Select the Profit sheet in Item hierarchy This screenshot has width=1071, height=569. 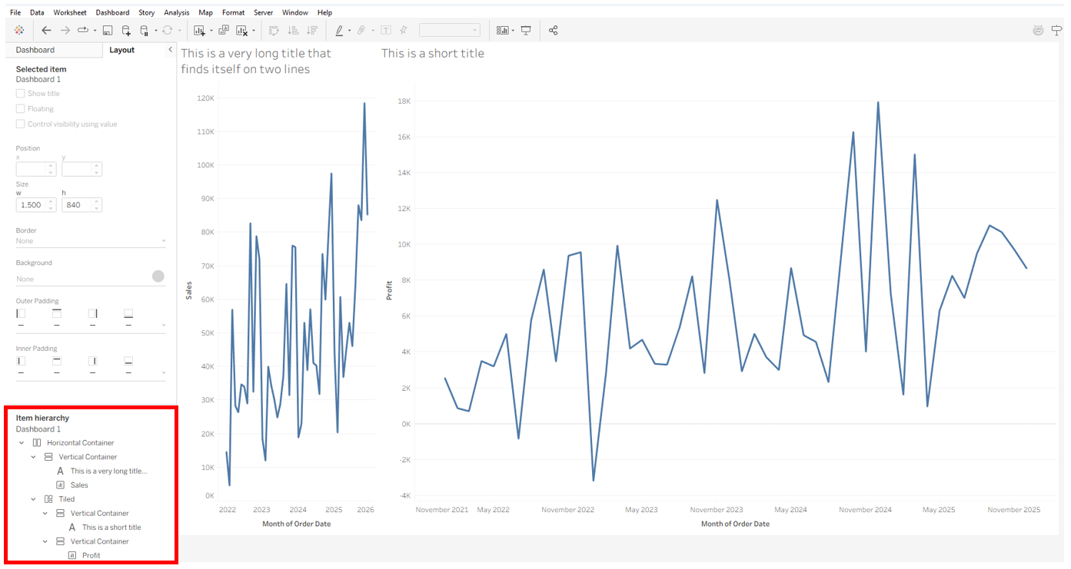click(x=91, y=555)
